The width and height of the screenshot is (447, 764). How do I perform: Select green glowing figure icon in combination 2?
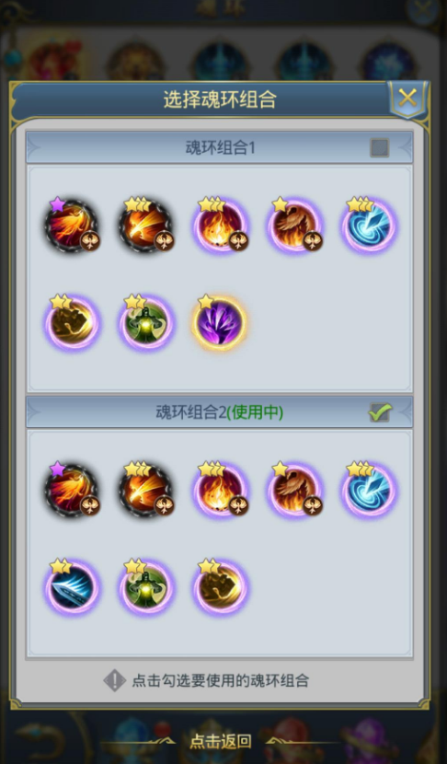[146, 587]
